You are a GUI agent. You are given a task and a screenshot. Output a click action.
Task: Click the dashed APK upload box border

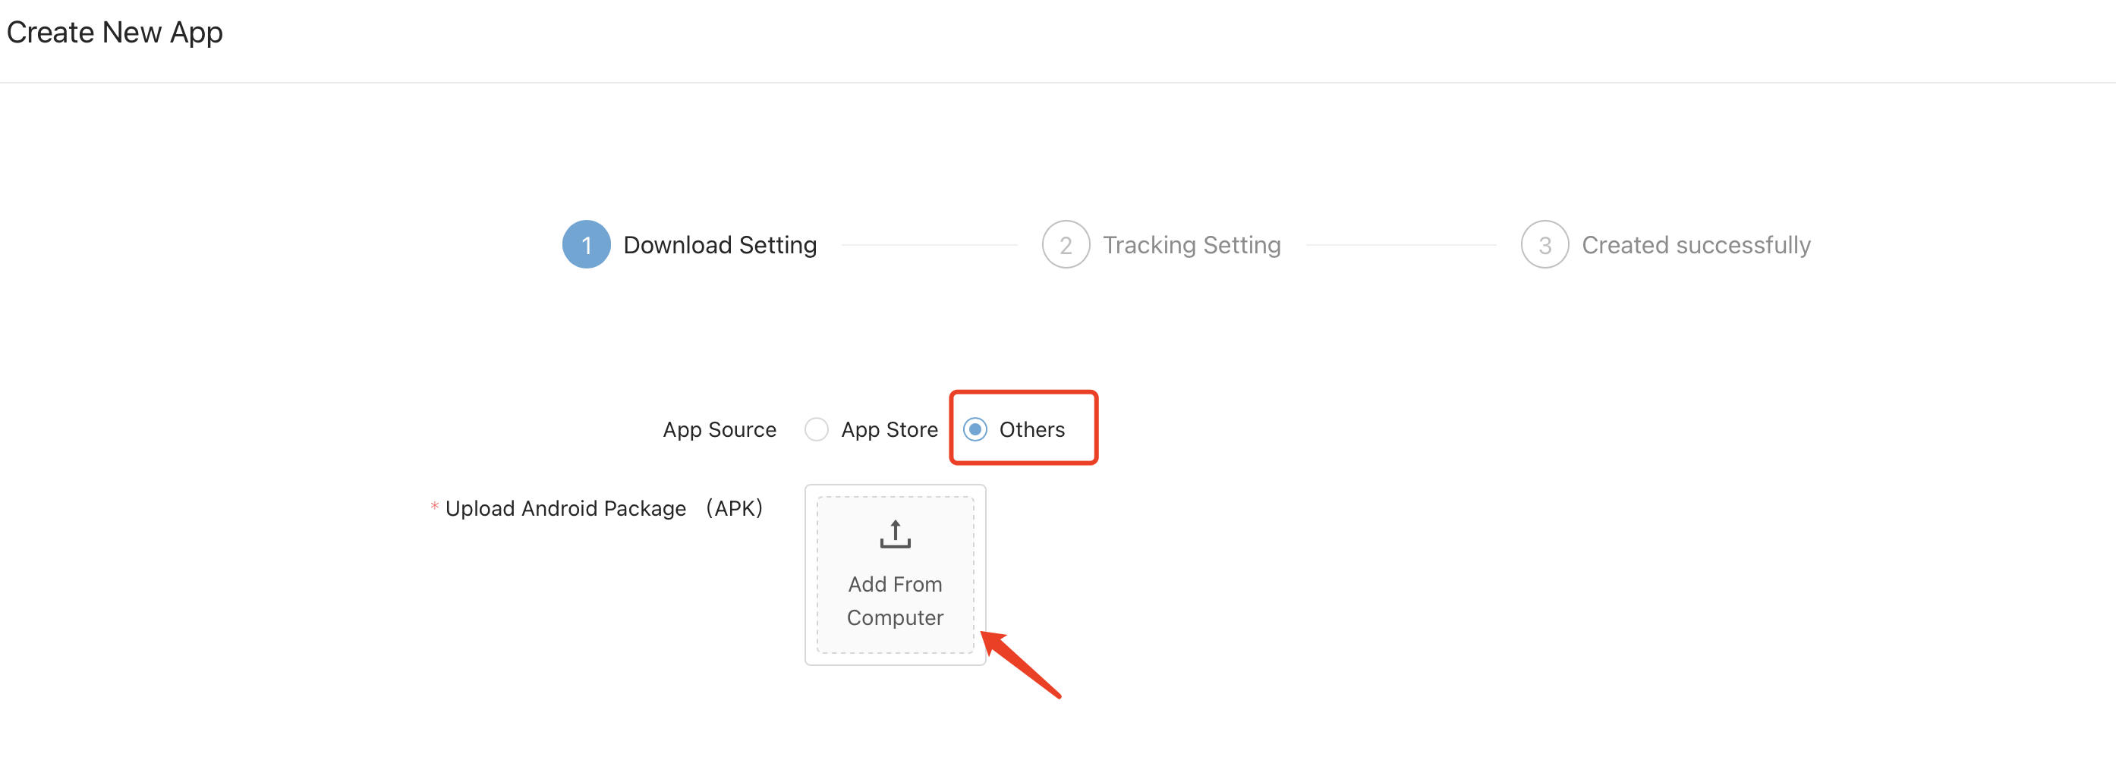pos(818,574)
